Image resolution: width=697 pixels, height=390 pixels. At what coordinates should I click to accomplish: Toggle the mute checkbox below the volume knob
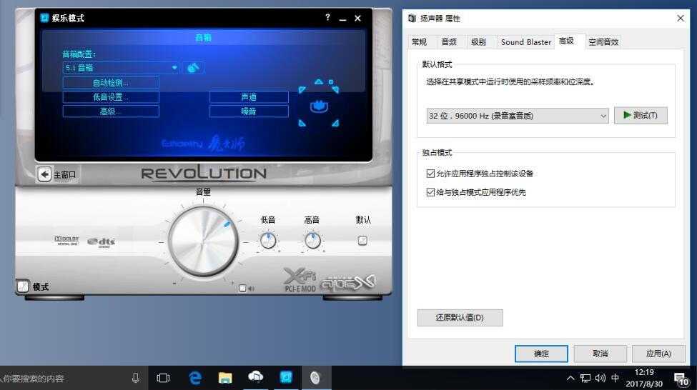point(243,289)
